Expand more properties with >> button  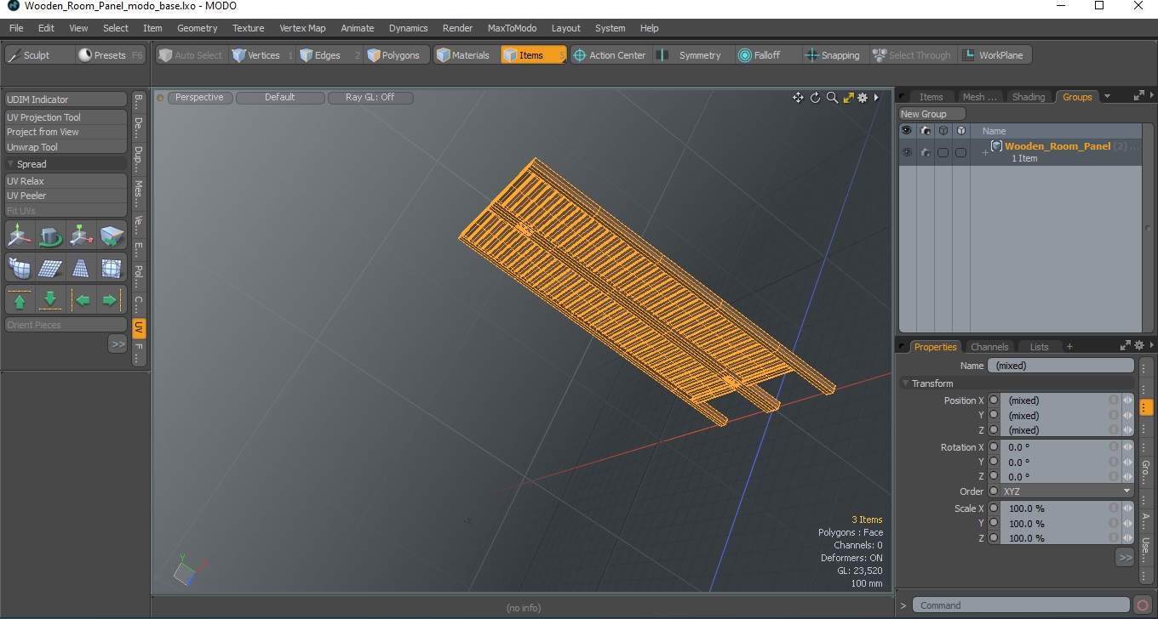pyautogui.click(x=1125, y=558)
